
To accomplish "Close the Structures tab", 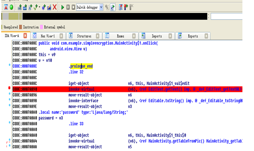I will 97,36.
